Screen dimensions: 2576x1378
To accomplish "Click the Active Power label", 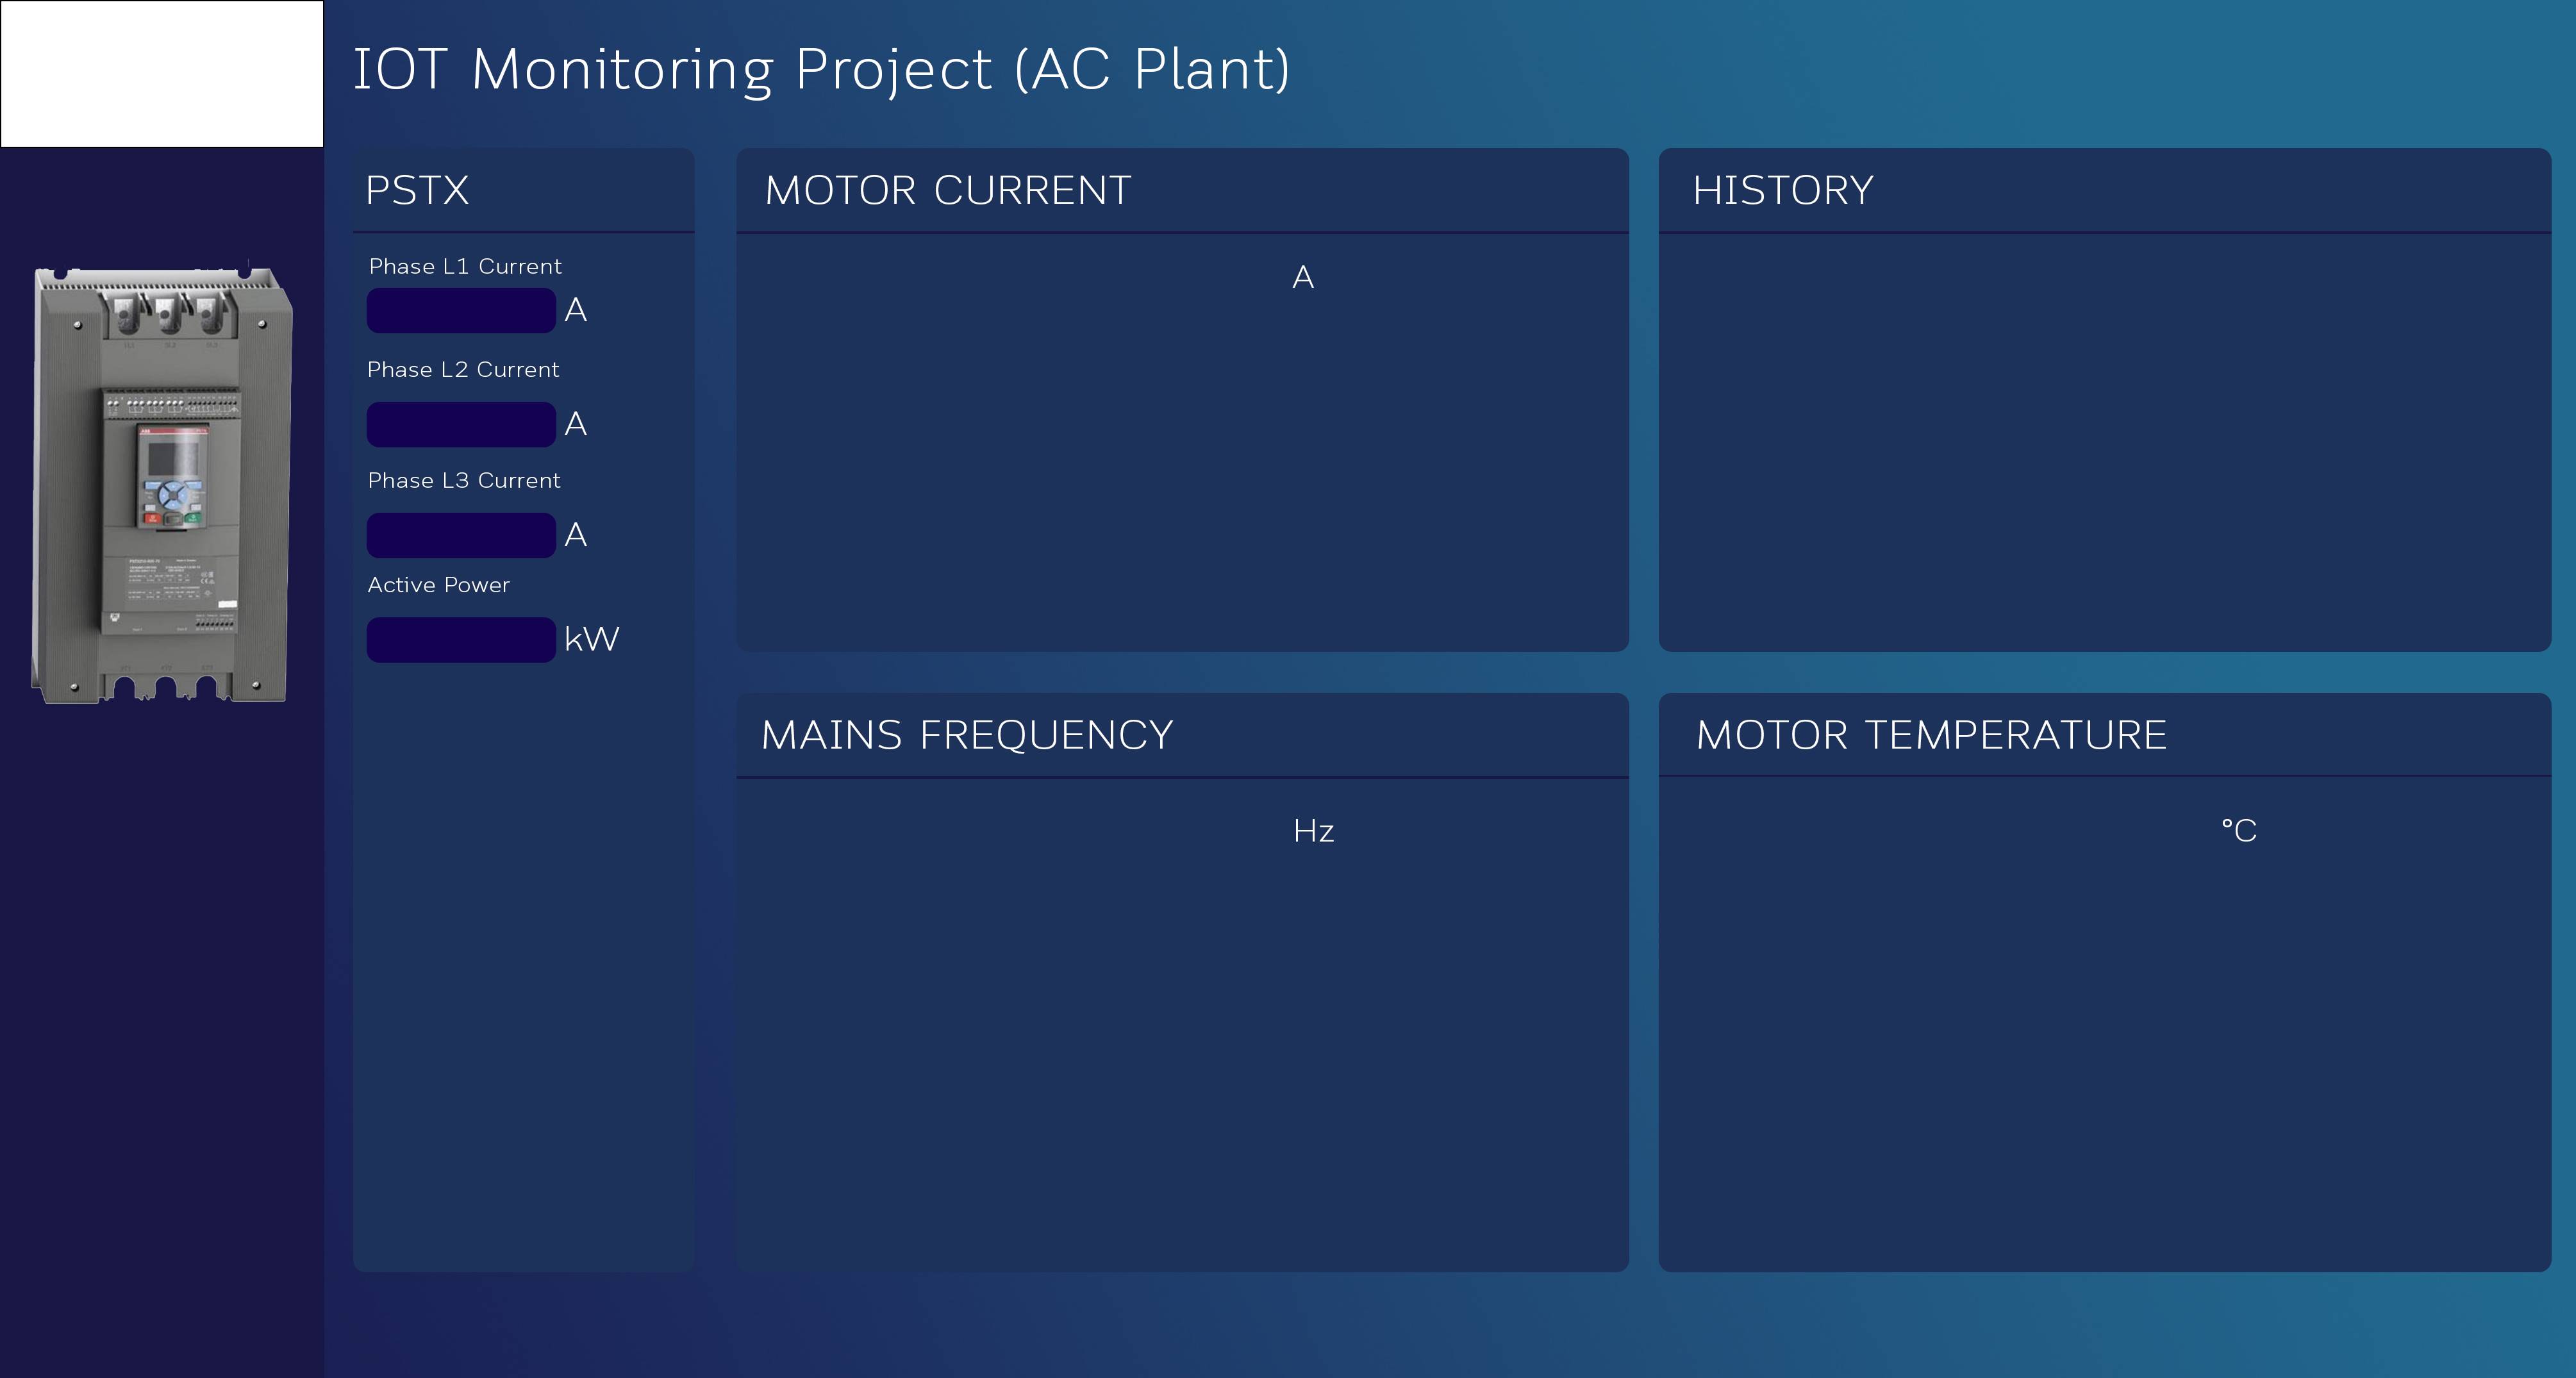I will coord(438,585).
